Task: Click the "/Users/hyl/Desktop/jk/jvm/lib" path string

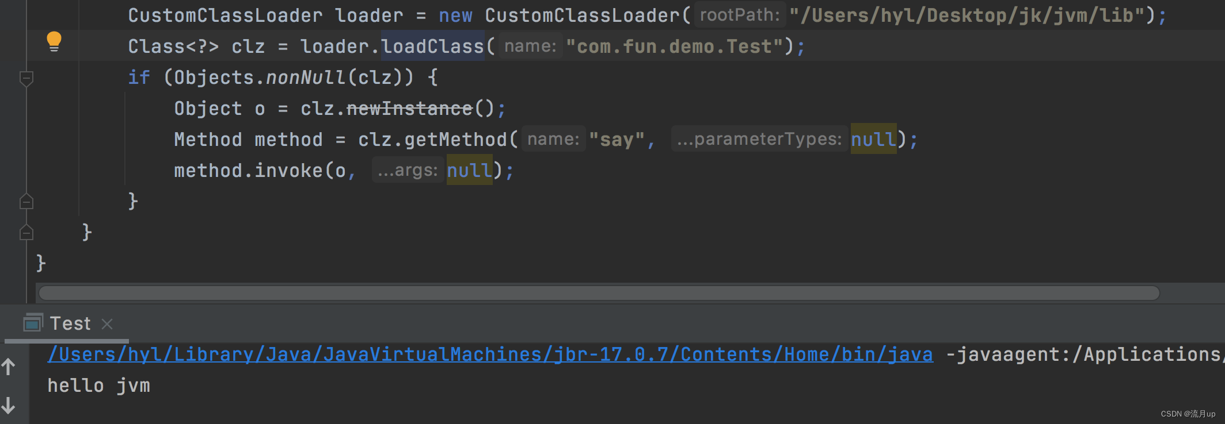Action: tap(967, 16)
